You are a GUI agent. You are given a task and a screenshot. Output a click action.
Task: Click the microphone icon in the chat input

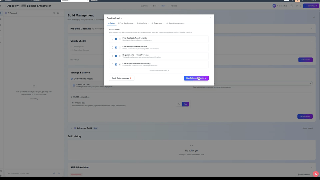click(54, 173)
